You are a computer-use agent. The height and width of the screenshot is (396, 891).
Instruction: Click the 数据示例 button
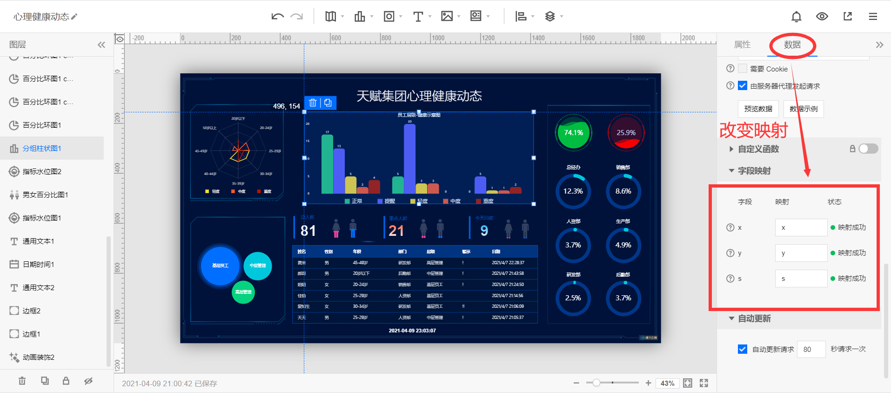(804, 109)
